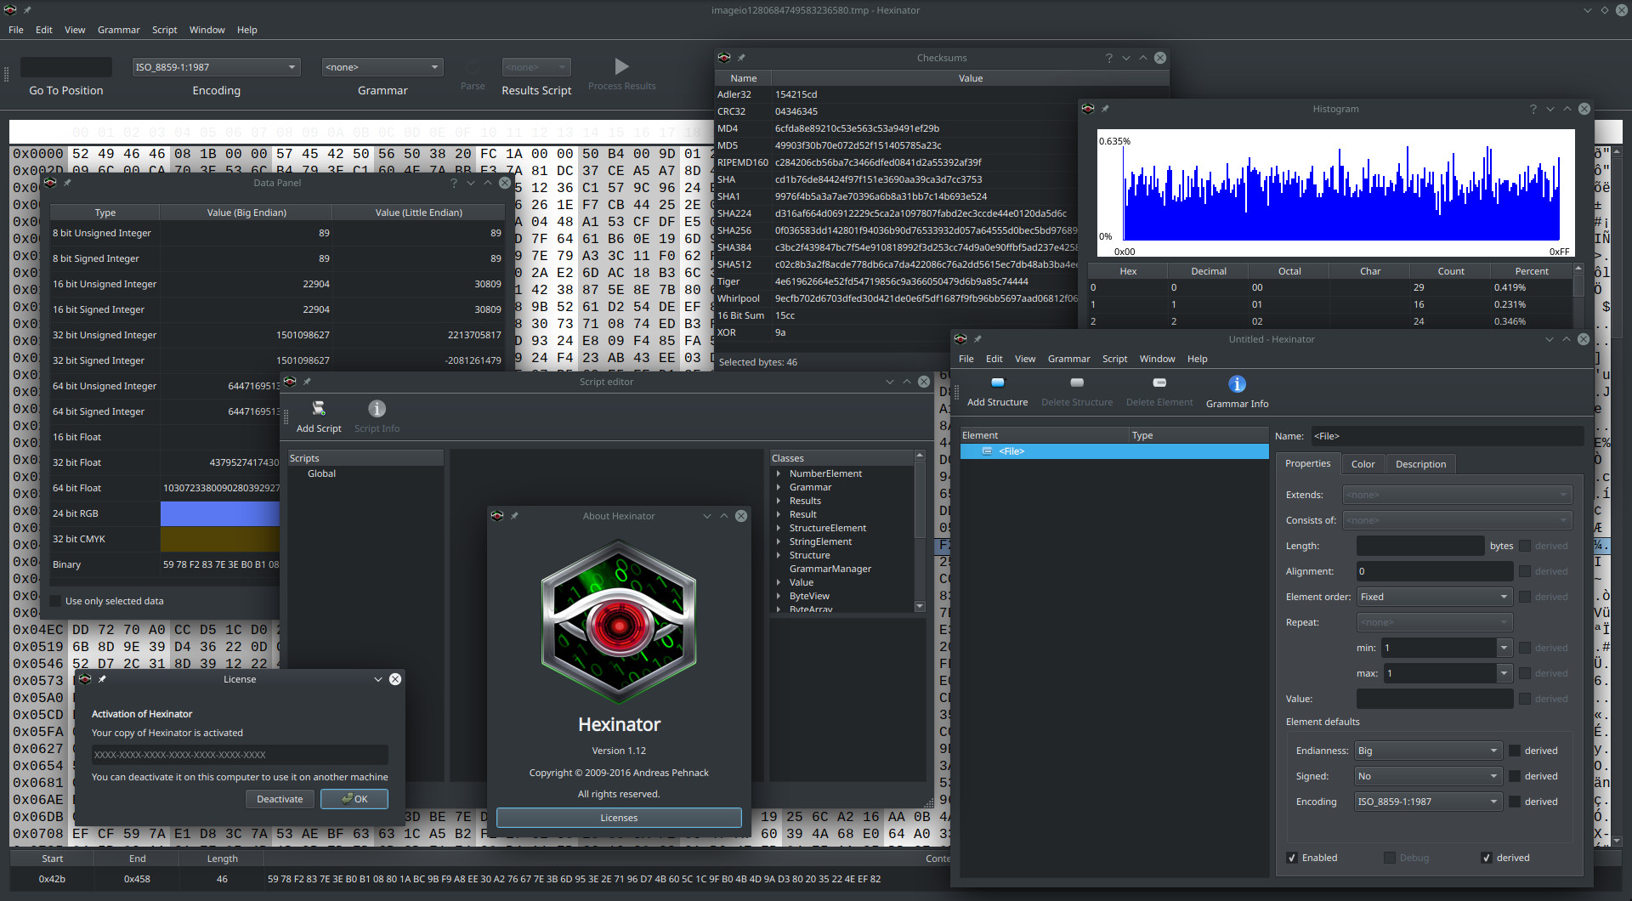Click the Delete Element icon
Image resolution: width=1632 pixels, height=901 pixels.
click(1159, 383)
